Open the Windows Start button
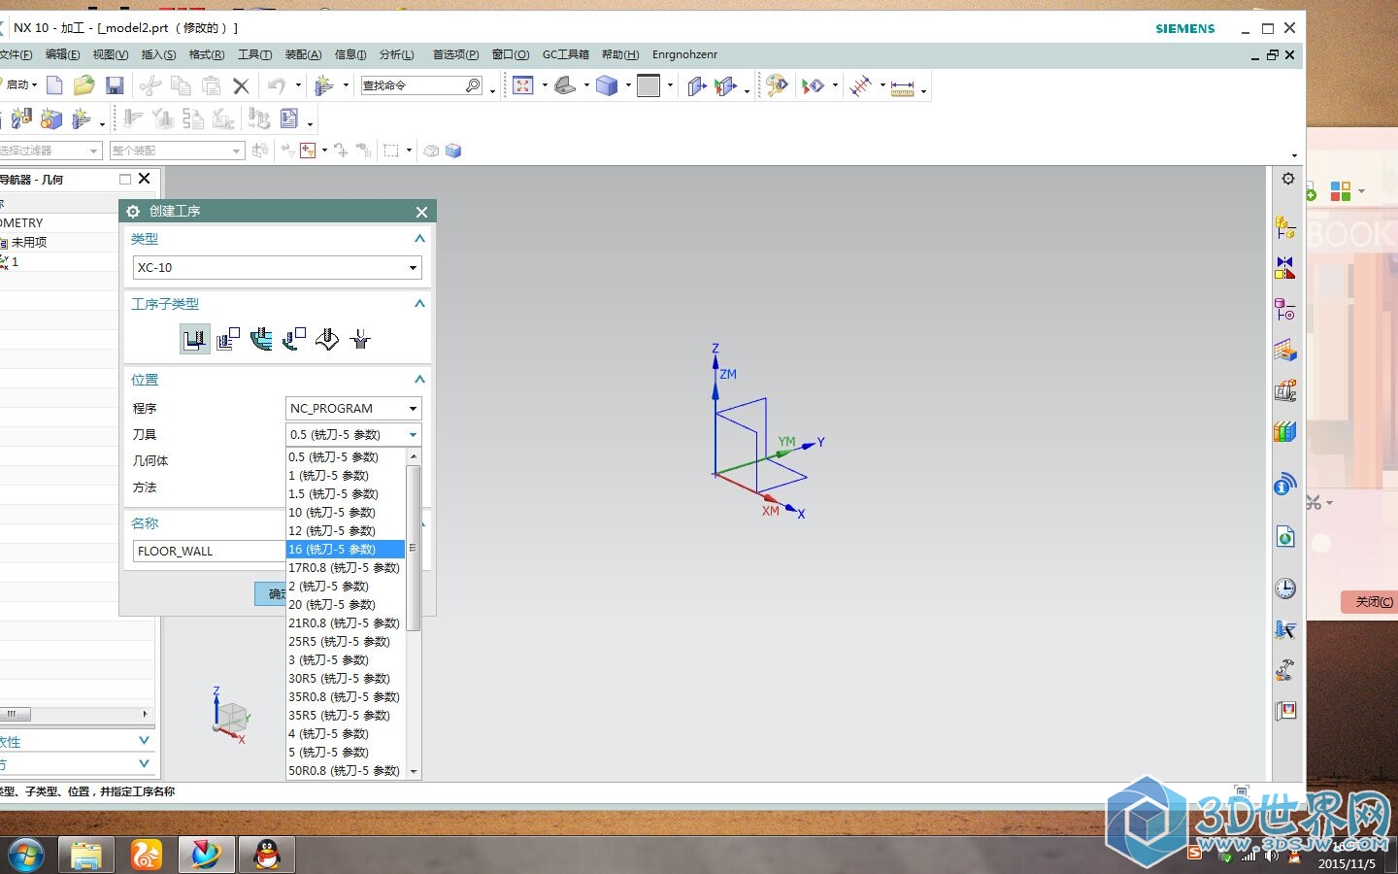 tap(25, 855)
